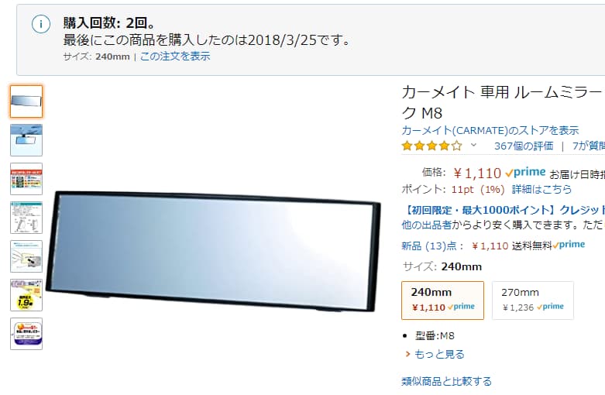Select the 1.9x view thumbnail
The image size is (605, 395).
[x=26, y=295]
